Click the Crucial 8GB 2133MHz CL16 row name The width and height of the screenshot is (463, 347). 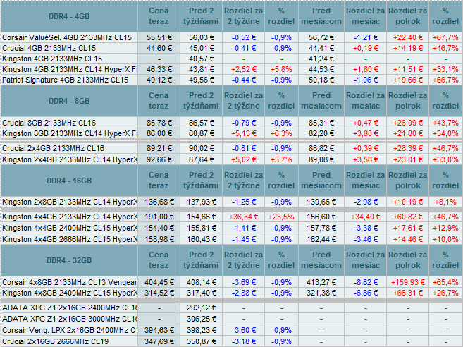tap(49, 123)
